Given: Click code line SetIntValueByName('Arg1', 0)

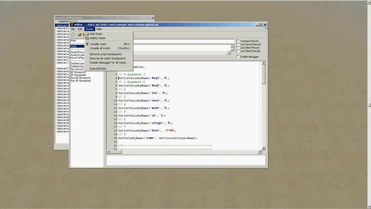Looking at the screenshot, I should (144, 78).
